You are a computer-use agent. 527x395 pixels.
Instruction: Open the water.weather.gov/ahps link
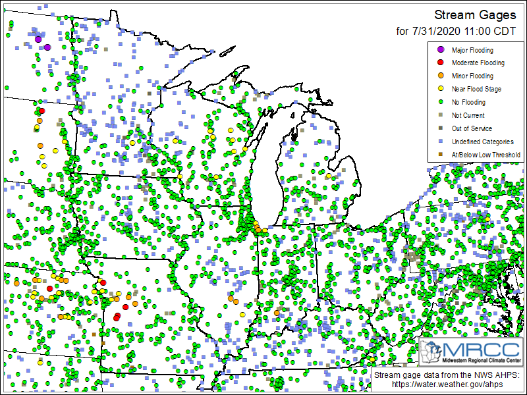(x=447, y=384)
